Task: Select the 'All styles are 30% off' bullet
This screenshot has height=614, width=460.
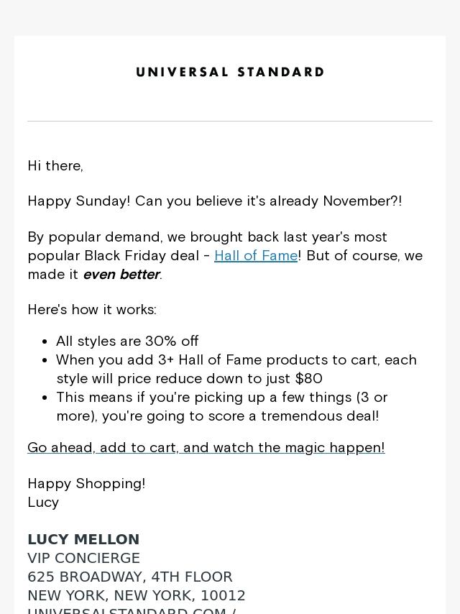Action: [127, 341]
